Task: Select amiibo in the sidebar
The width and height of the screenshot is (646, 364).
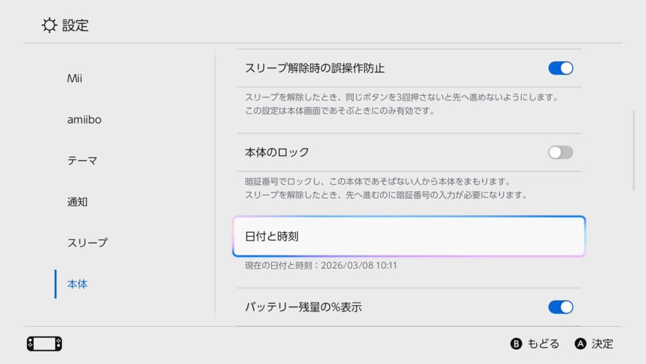Action: point(85,120)
